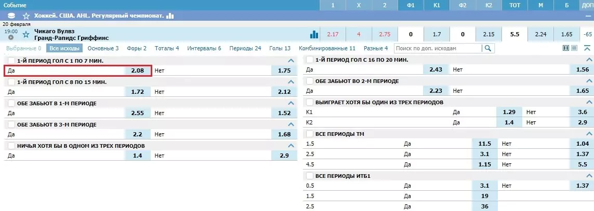The height and width of the screenshot is (211, 594).
Task: Tick checkbox for Все периоды ТМ
Action: pos(310,134)
